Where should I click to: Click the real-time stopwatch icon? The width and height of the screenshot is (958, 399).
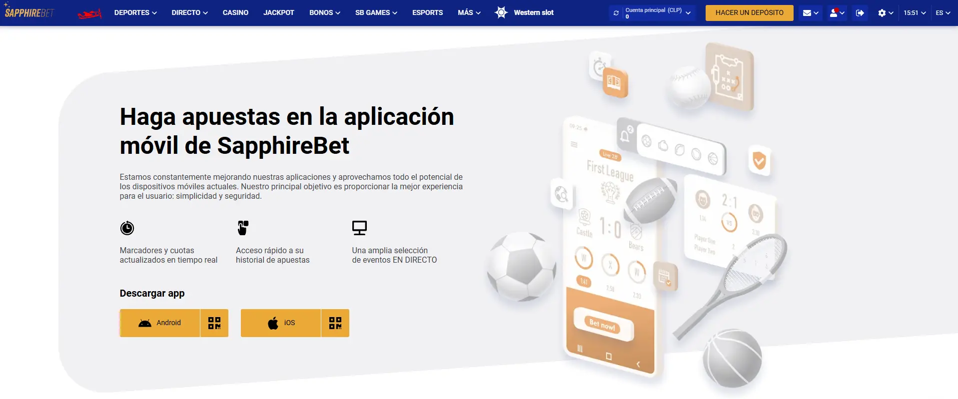click(x=127, y=228)
